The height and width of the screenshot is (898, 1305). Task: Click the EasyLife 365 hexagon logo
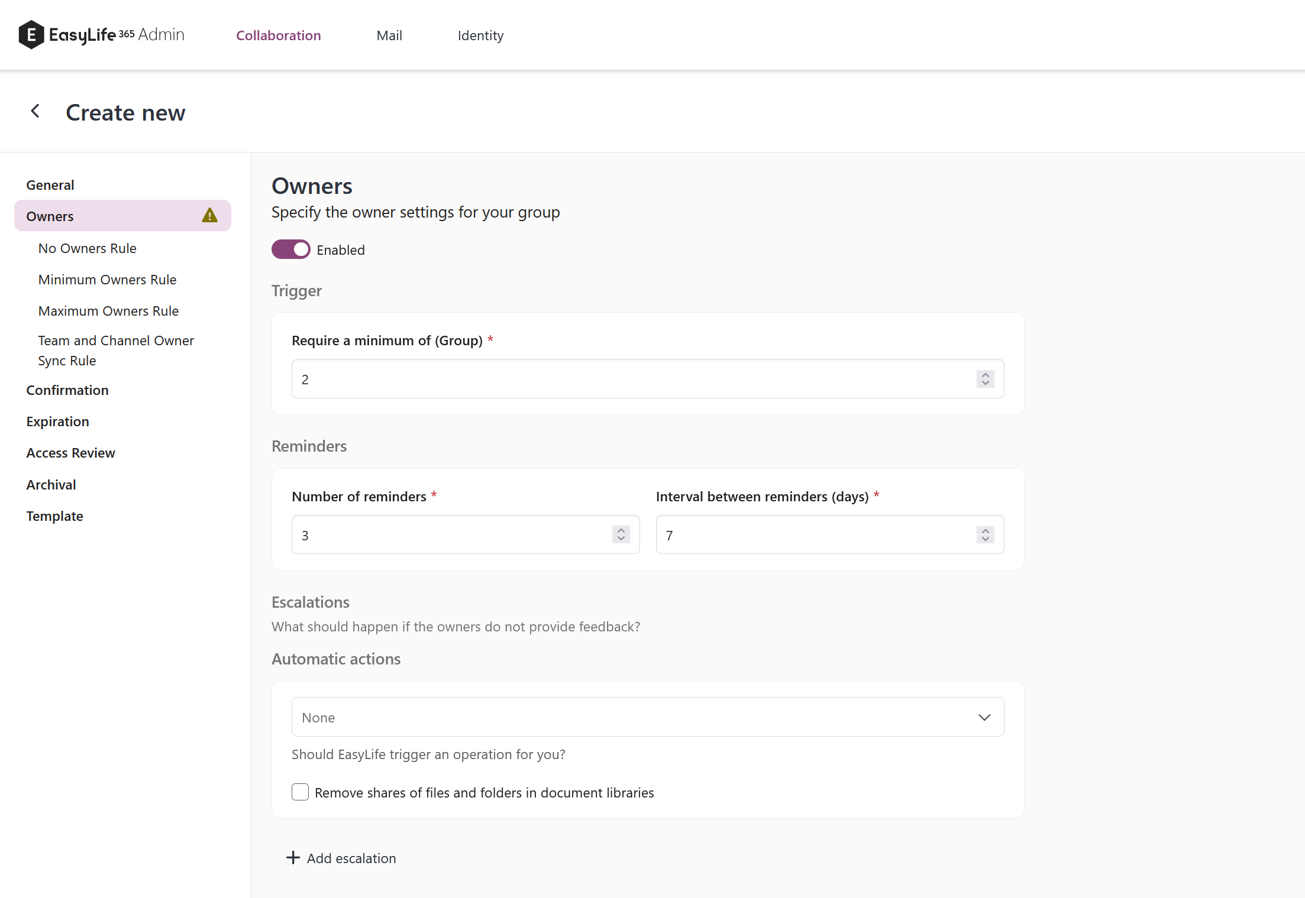[x=31, y=35]
